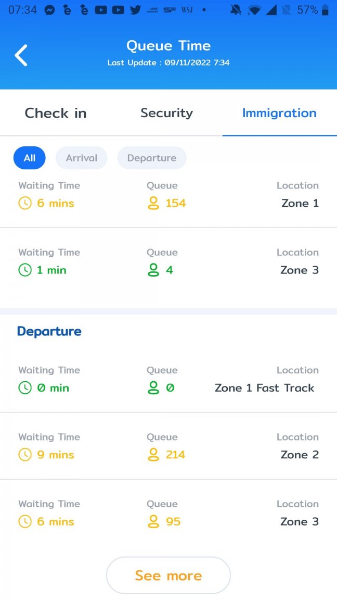Open the Departure Zone 2 queue row
The image size is (337, 600).
coord(168,446)
